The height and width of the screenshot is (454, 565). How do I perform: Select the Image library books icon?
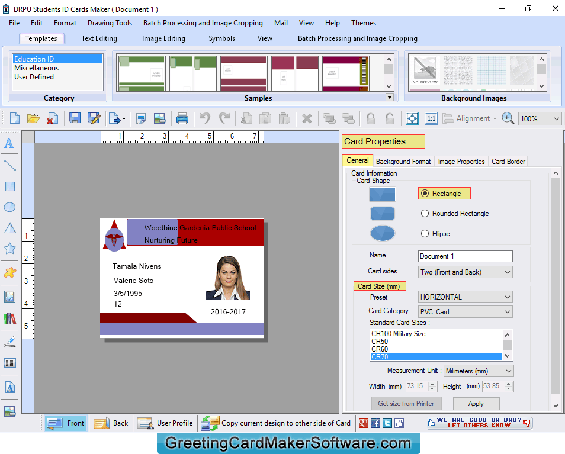9,318
